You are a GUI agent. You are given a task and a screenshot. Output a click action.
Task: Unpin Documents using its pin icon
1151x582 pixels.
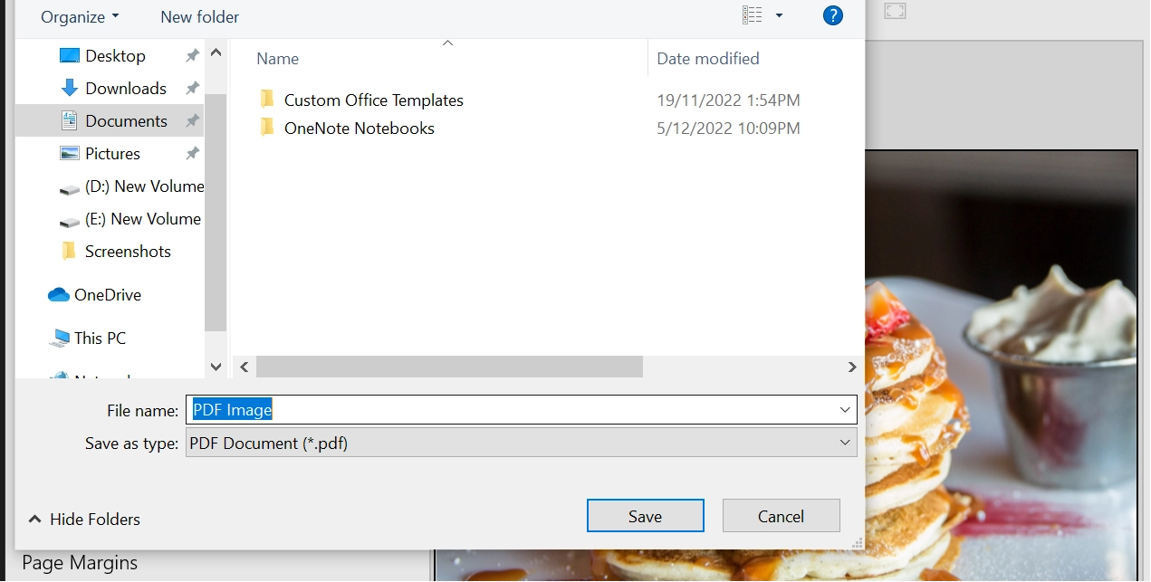tap(192, 120)
